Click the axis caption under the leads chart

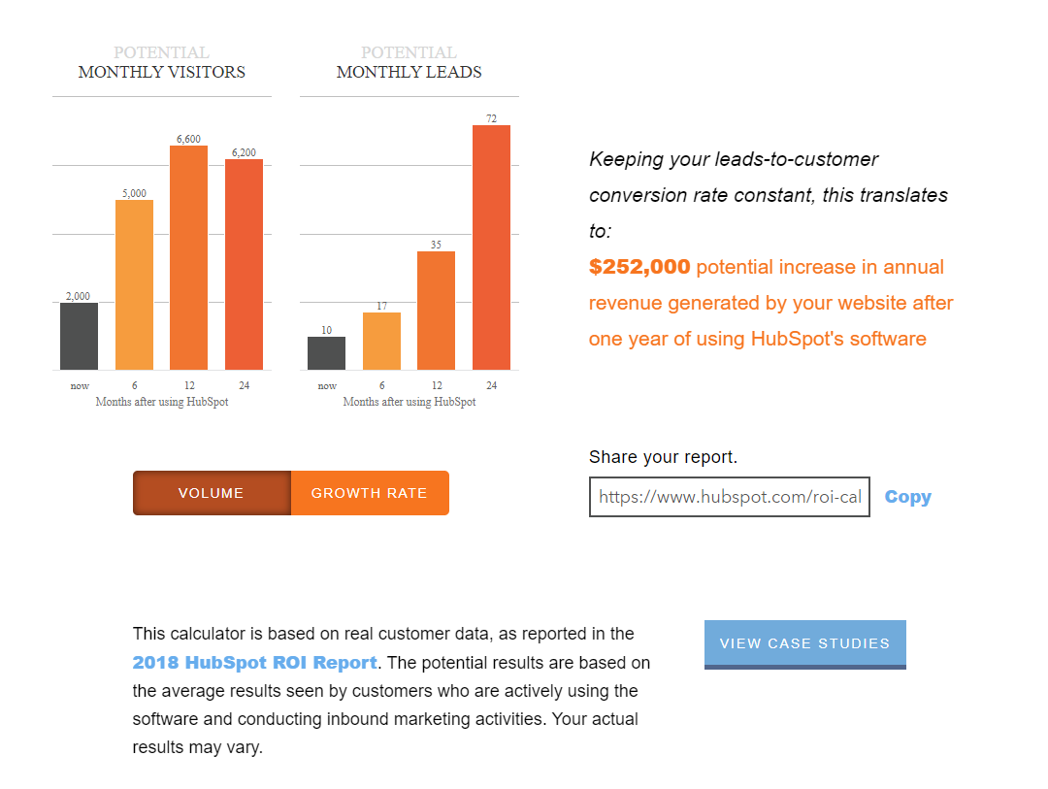pos(409,402)
